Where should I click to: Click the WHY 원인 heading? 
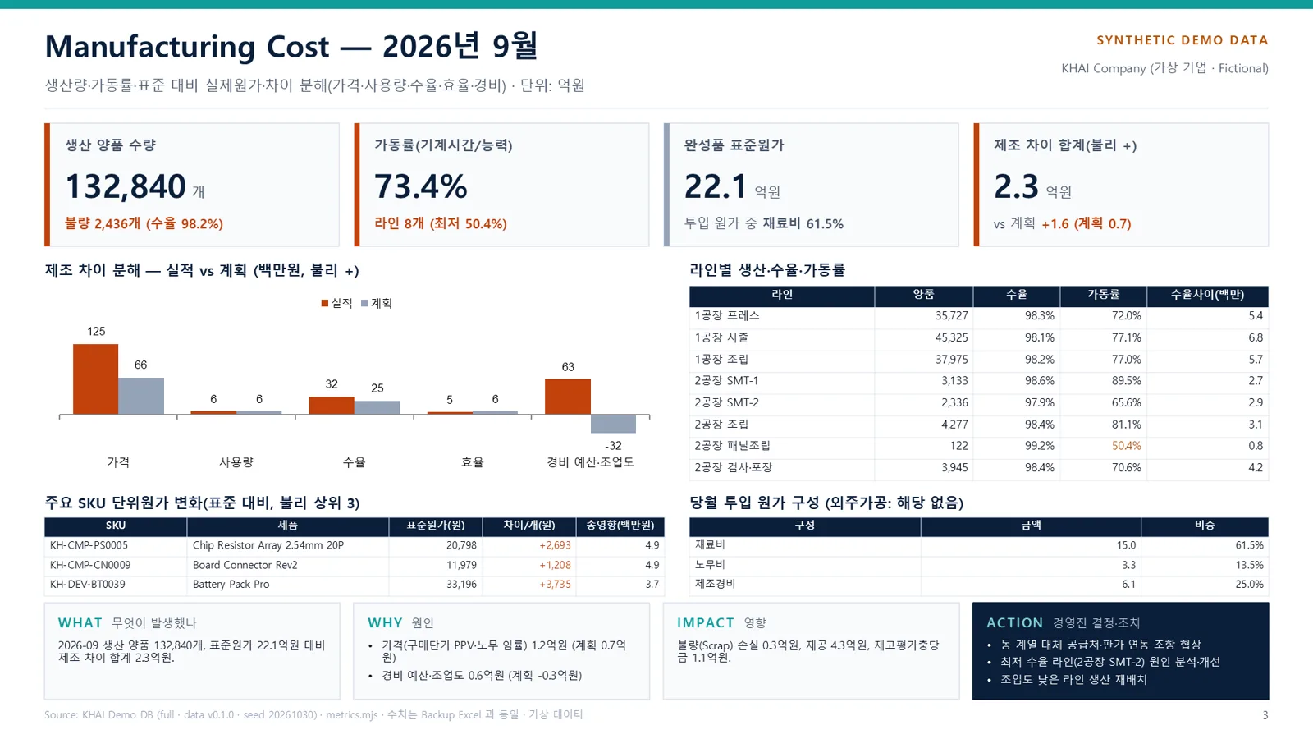400,623
